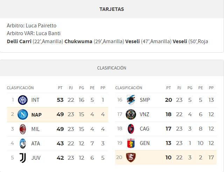Image resolution: width=224 pixels, height=172 pixels.
Task: Open the JUV team link
Action: pos(36,158)
